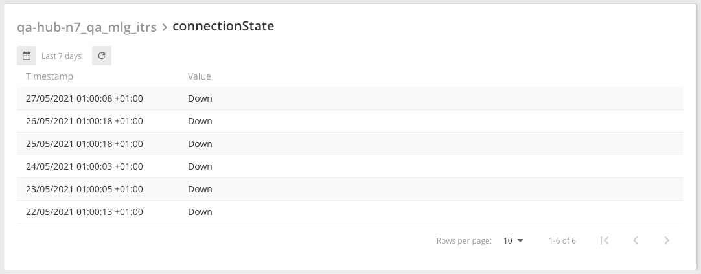Viewport: 701px width, 274px height.
Task: Open the calendar date range picker
Action: click(x=27, y=56)
